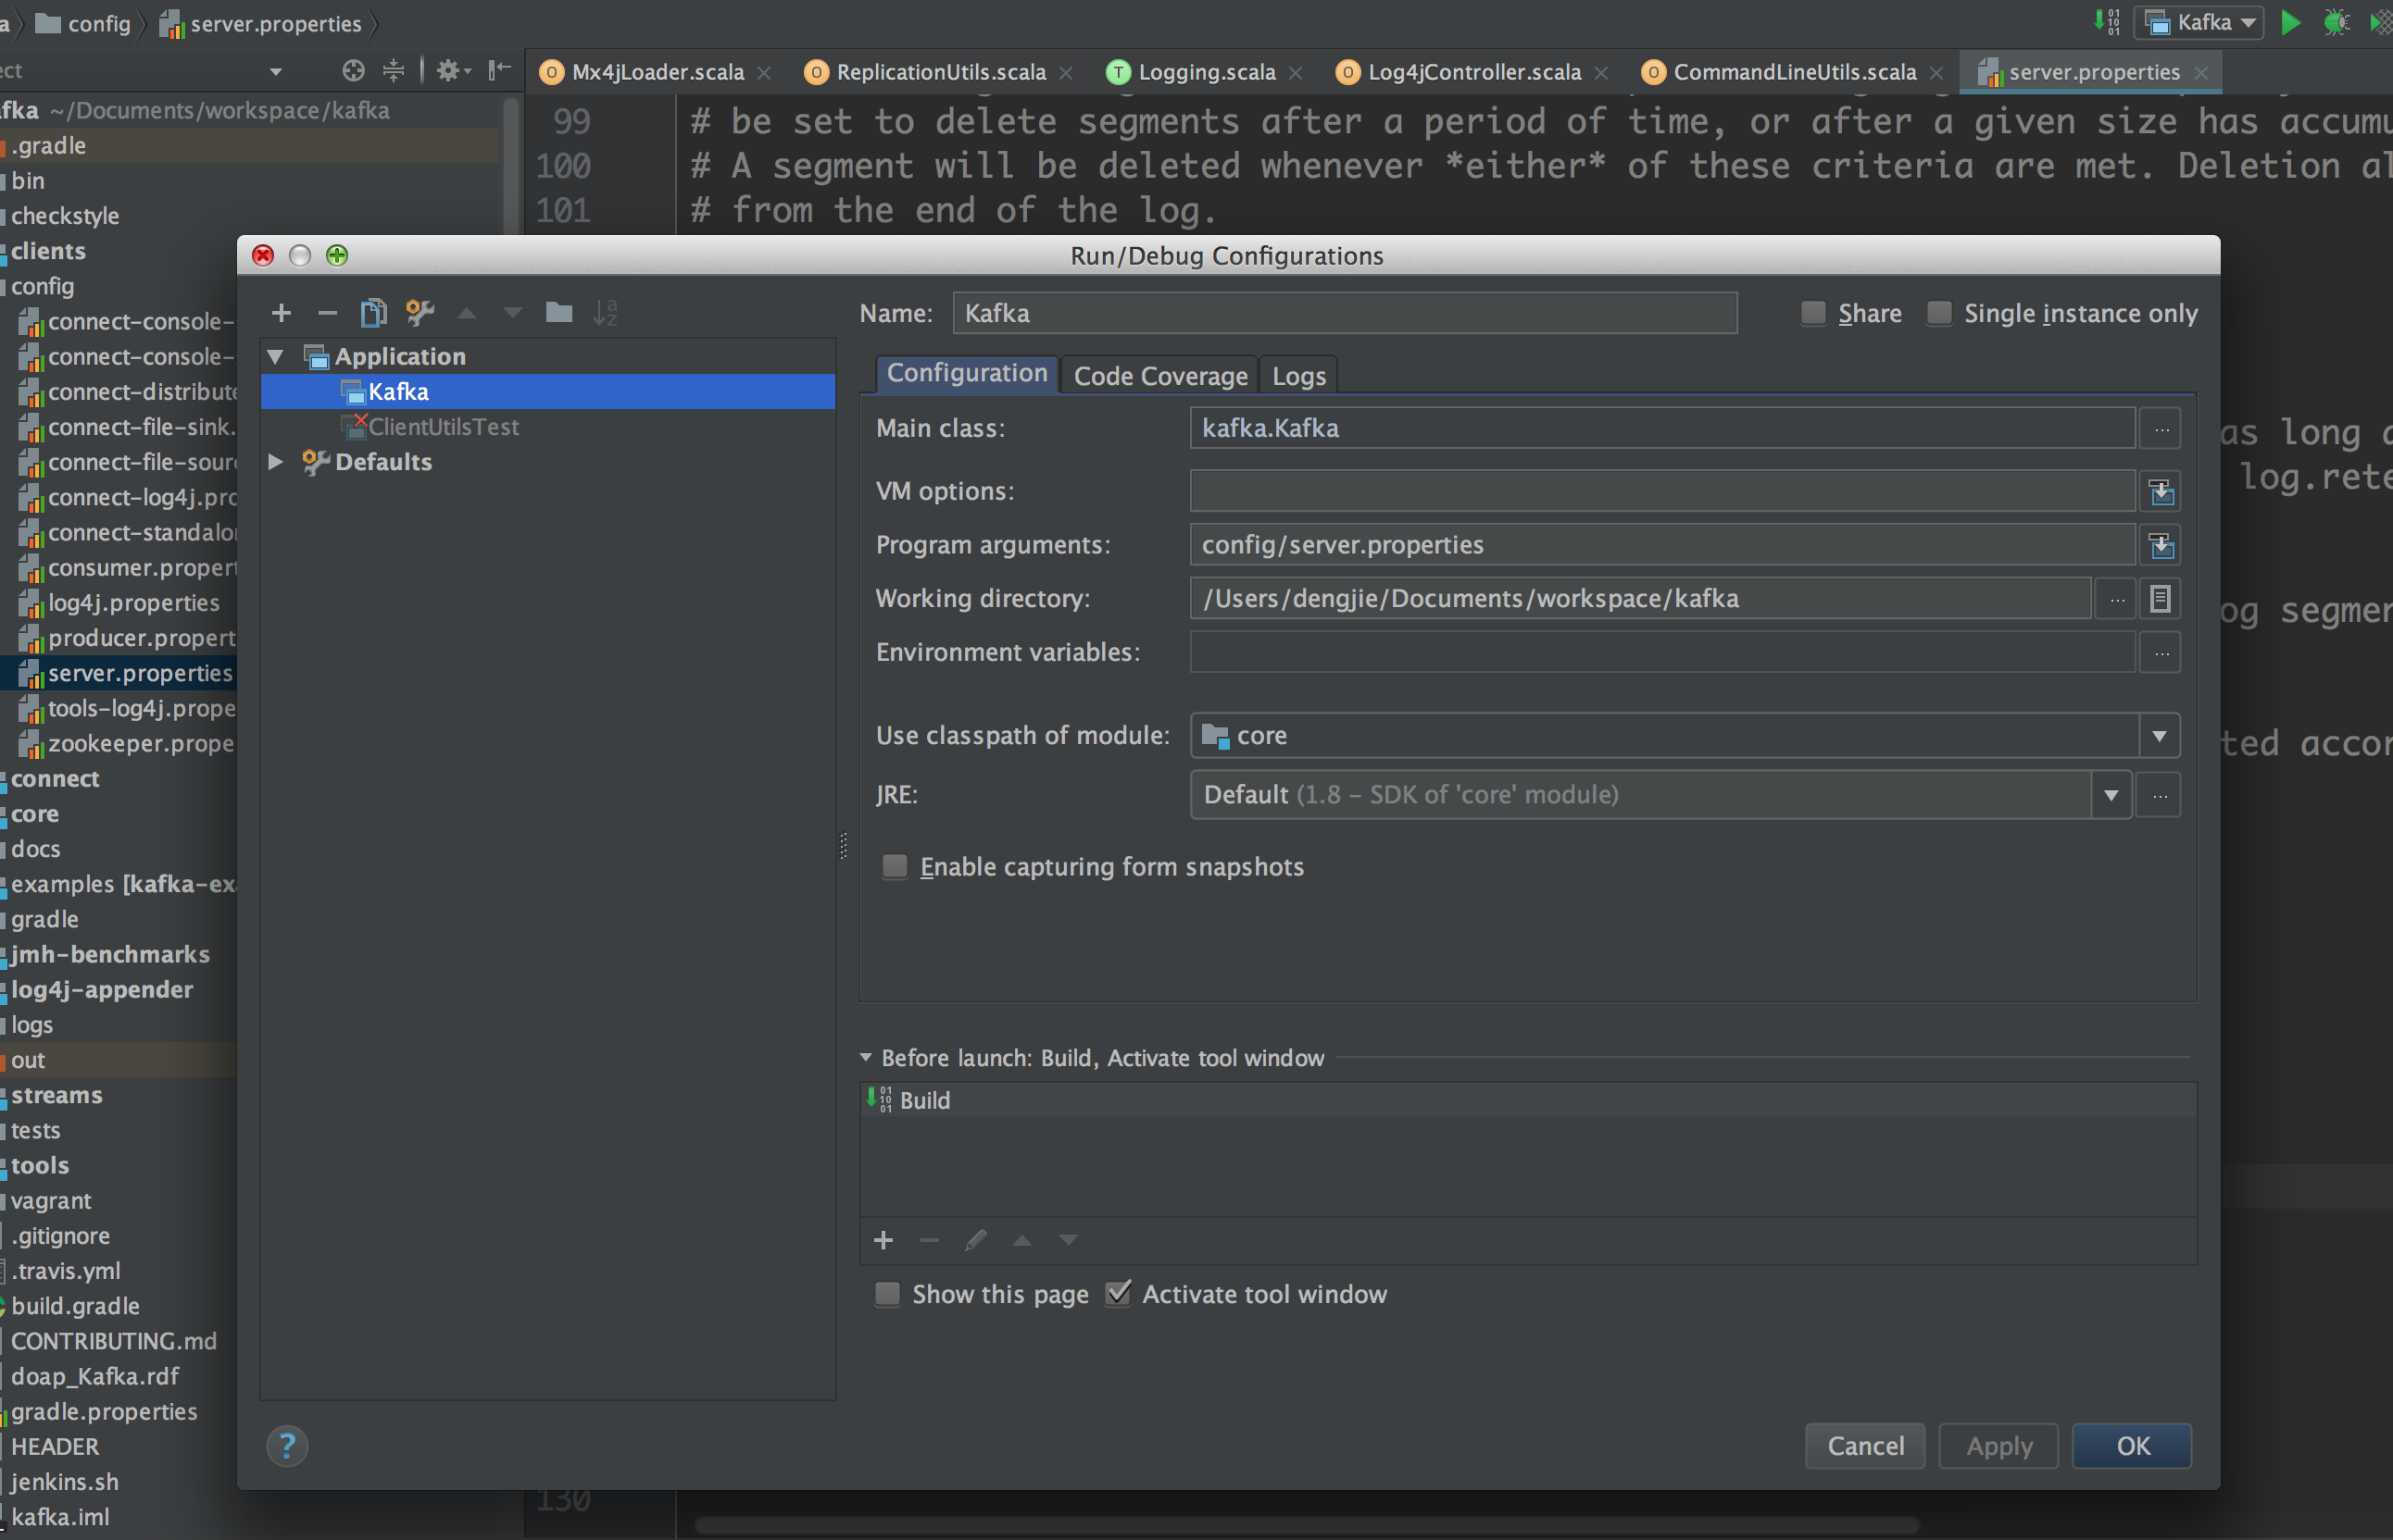Insert macro icon next to Working directory

pyautogui.click(x=2161, y=599)
